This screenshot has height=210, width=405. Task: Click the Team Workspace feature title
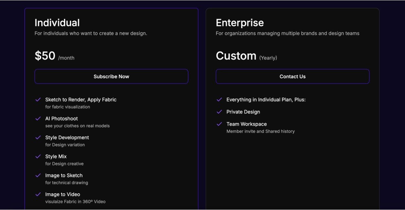point(247,124)
